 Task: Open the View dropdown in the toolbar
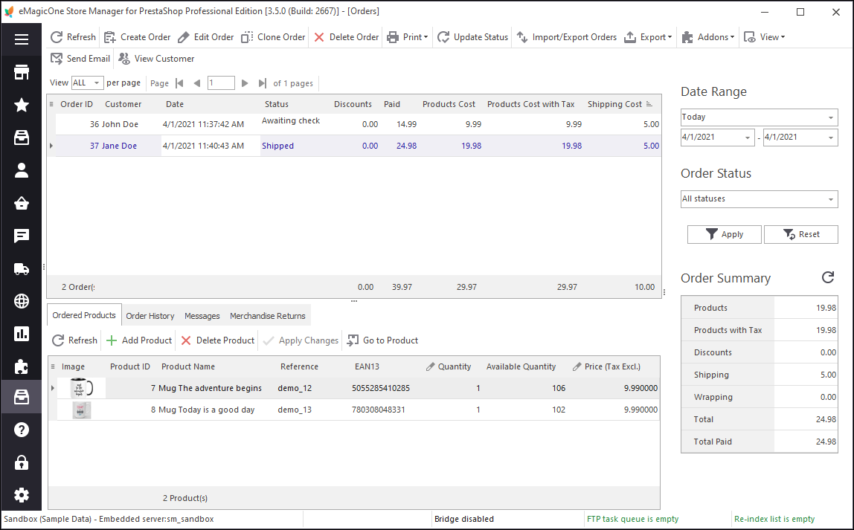[x=765, y=37]
